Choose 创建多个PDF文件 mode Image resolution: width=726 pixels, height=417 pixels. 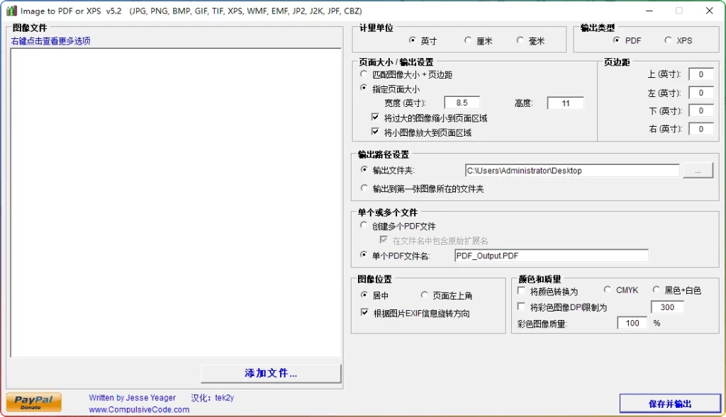coord(364,226)
